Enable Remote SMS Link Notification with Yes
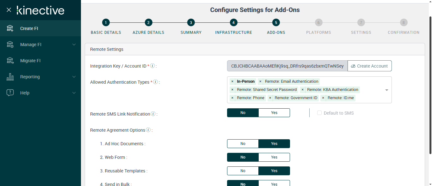The image size is (432, 186). [274, 113]
